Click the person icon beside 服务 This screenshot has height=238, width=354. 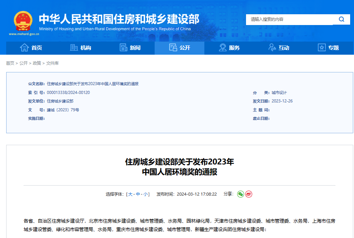[223, 47]
